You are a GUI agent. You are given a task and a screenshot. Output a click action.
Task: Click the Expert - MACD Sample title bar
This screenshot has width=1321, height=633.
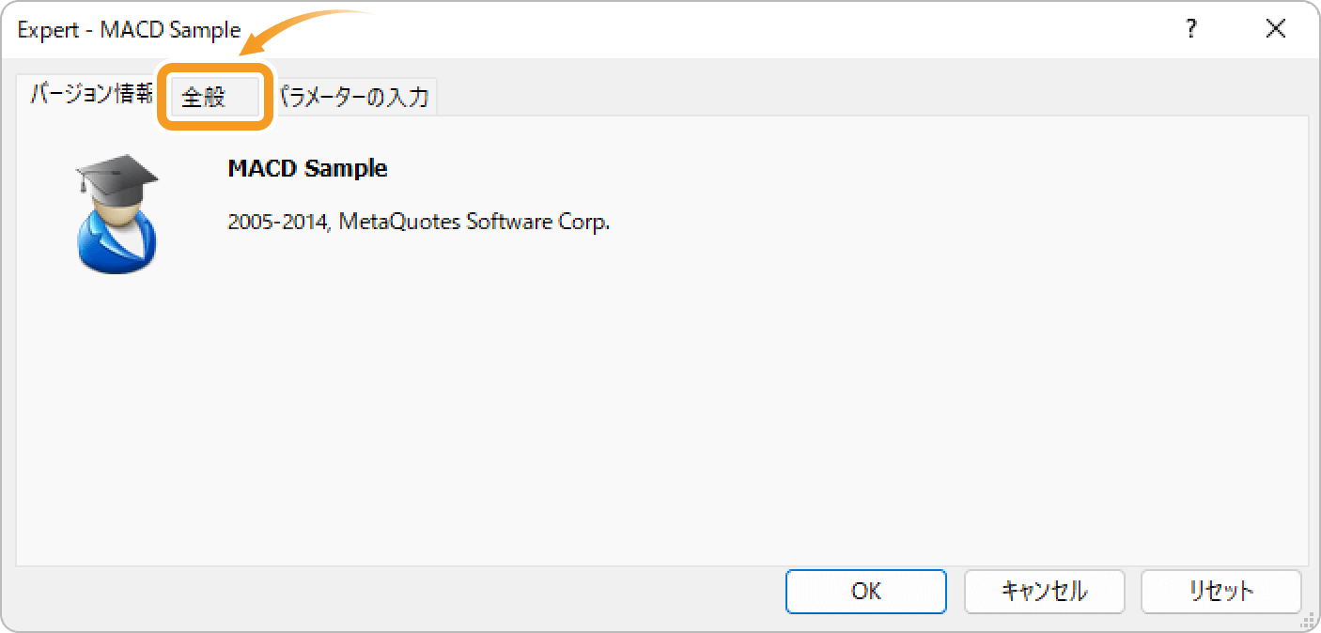click(x=129, y=29)
